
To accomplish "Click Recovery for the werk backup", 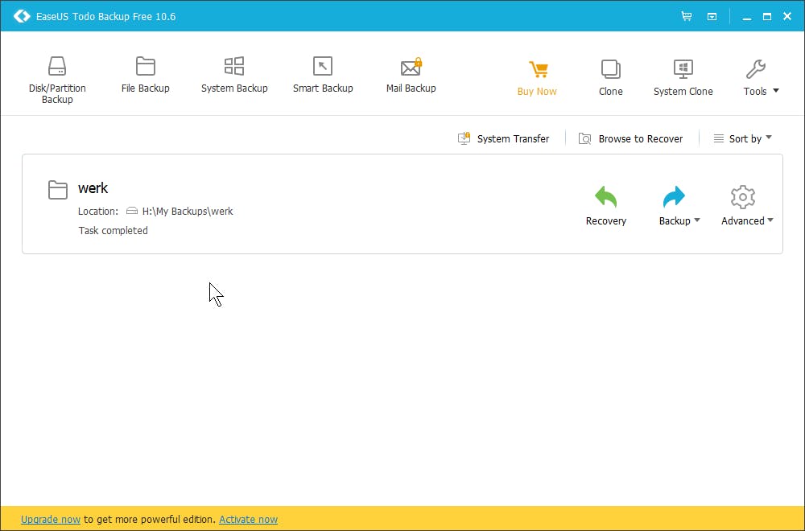I will coord(605,204).
